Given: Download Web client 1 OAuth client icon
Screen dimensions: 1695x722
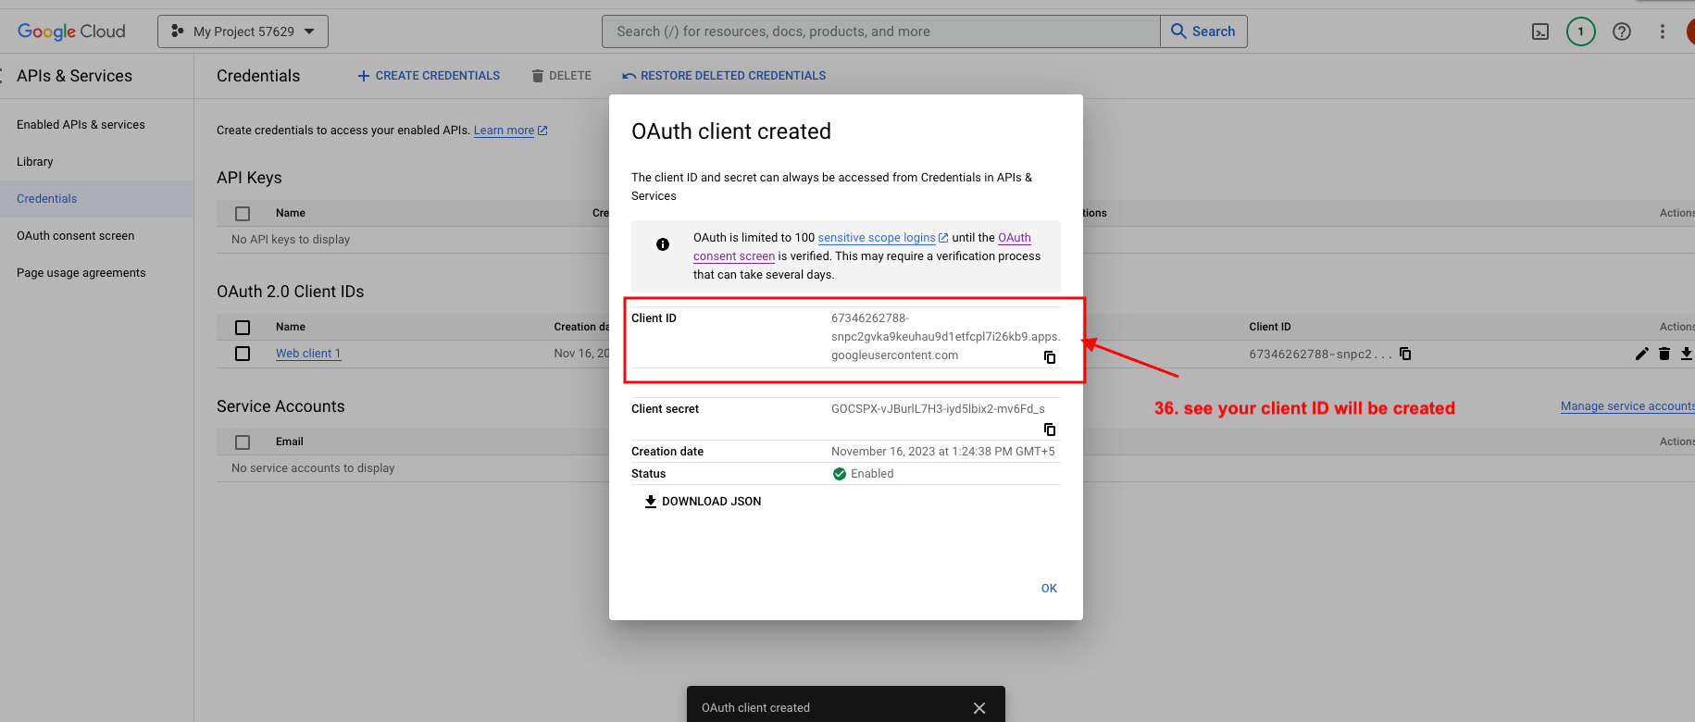Looking at the screenshot, I should click(1687, 354).
